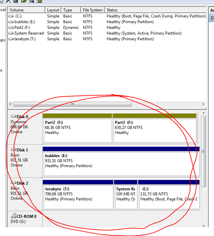Sort the list by Volume column header

coord(26,10)
